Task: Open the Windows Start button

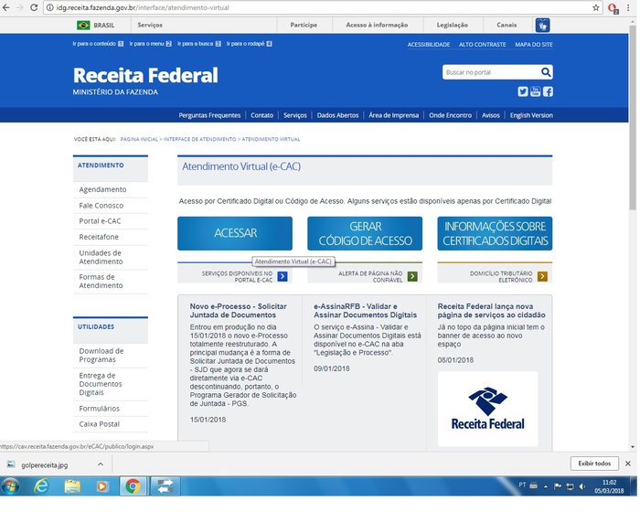Action: (11, 485)
